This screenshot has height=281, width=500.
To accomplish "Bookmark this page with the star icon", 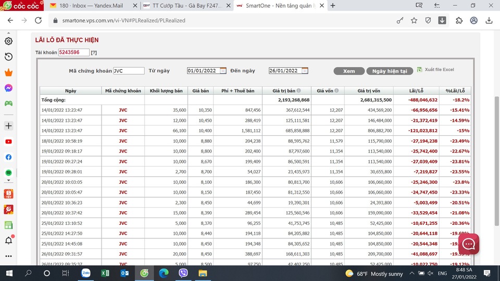I will click(414, 20).
